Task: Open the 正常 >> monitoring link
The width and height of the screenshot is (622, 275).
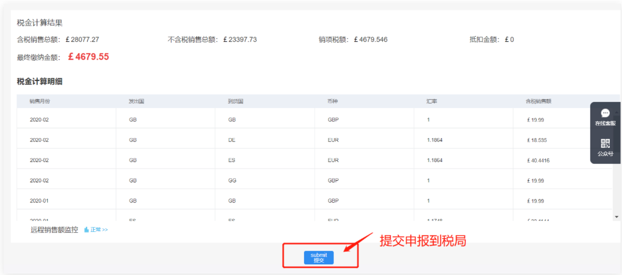Action: click(x=99, y=230)
